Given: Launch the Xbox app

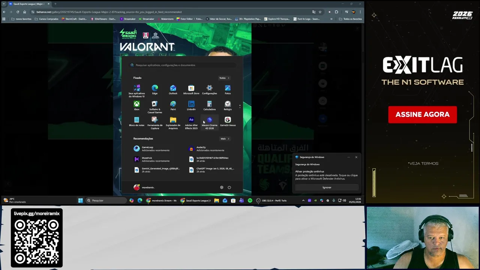Looking at the screenshot, I should [x=136, y=106].
